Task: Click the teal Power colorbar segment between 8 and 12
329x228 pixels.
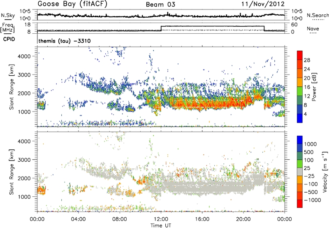Action: point(300,100)
